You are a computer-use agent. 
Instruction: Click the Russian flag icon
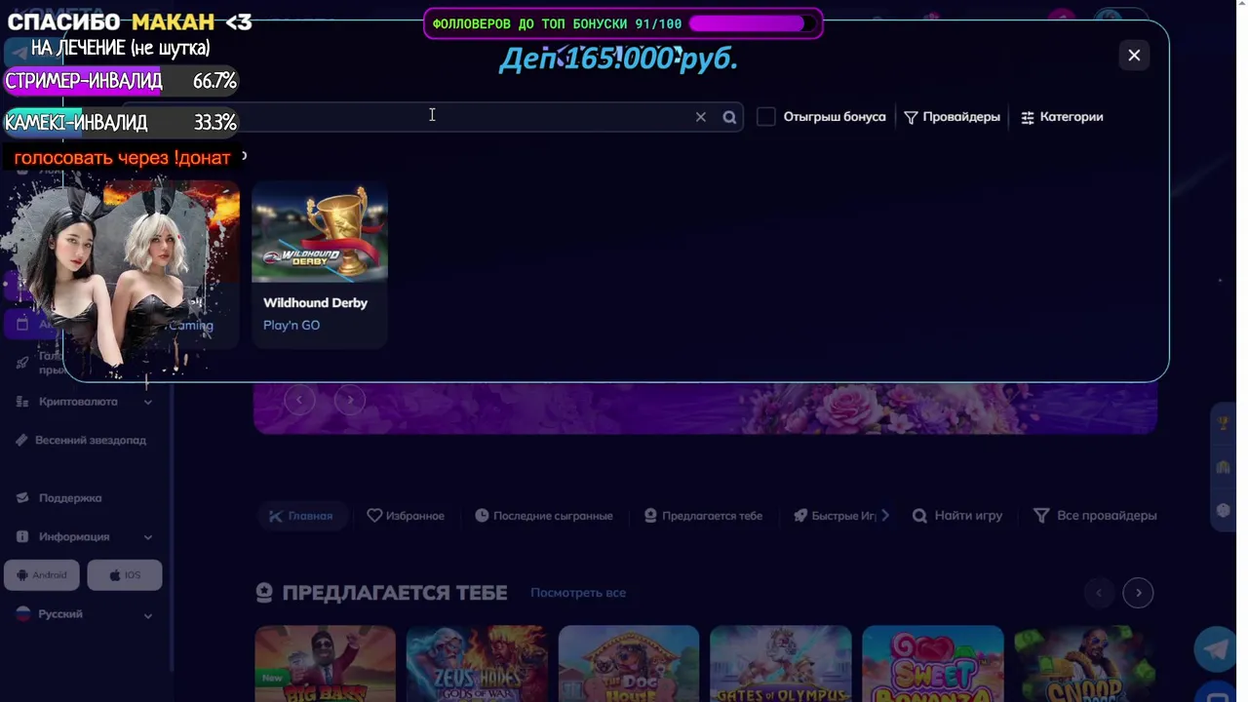[x=22, y=614]
